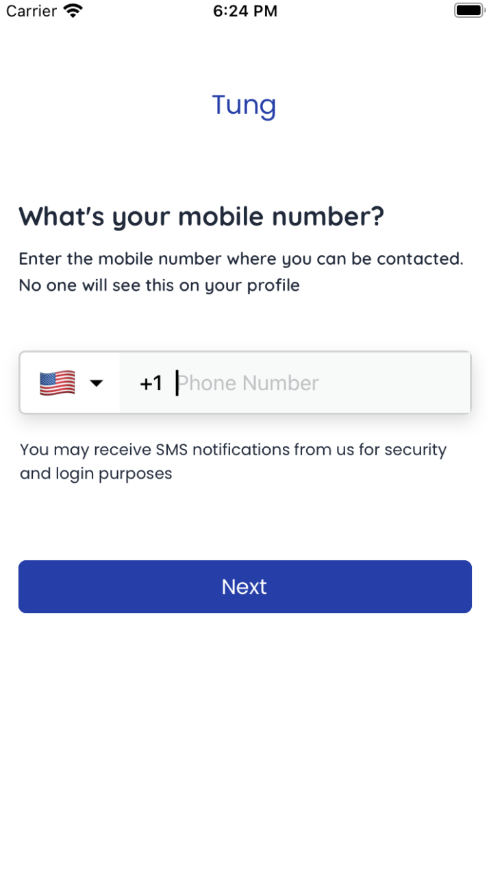The width and height of the screenshot is (489, 875).
Task: Tap the empty area below the Next button
Action: click(244, 741)
